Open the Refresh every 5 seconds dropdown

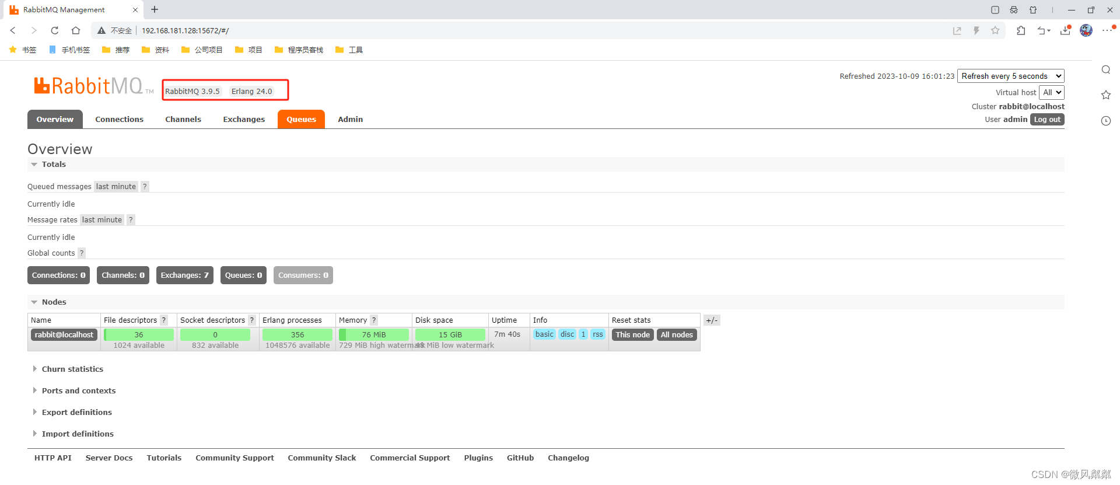1011,76
